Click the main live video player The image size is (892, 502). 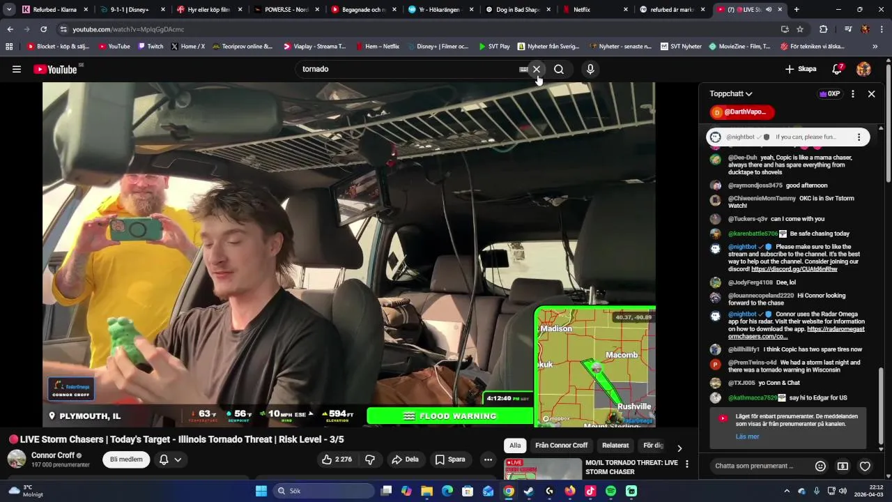tap(348, 254)
